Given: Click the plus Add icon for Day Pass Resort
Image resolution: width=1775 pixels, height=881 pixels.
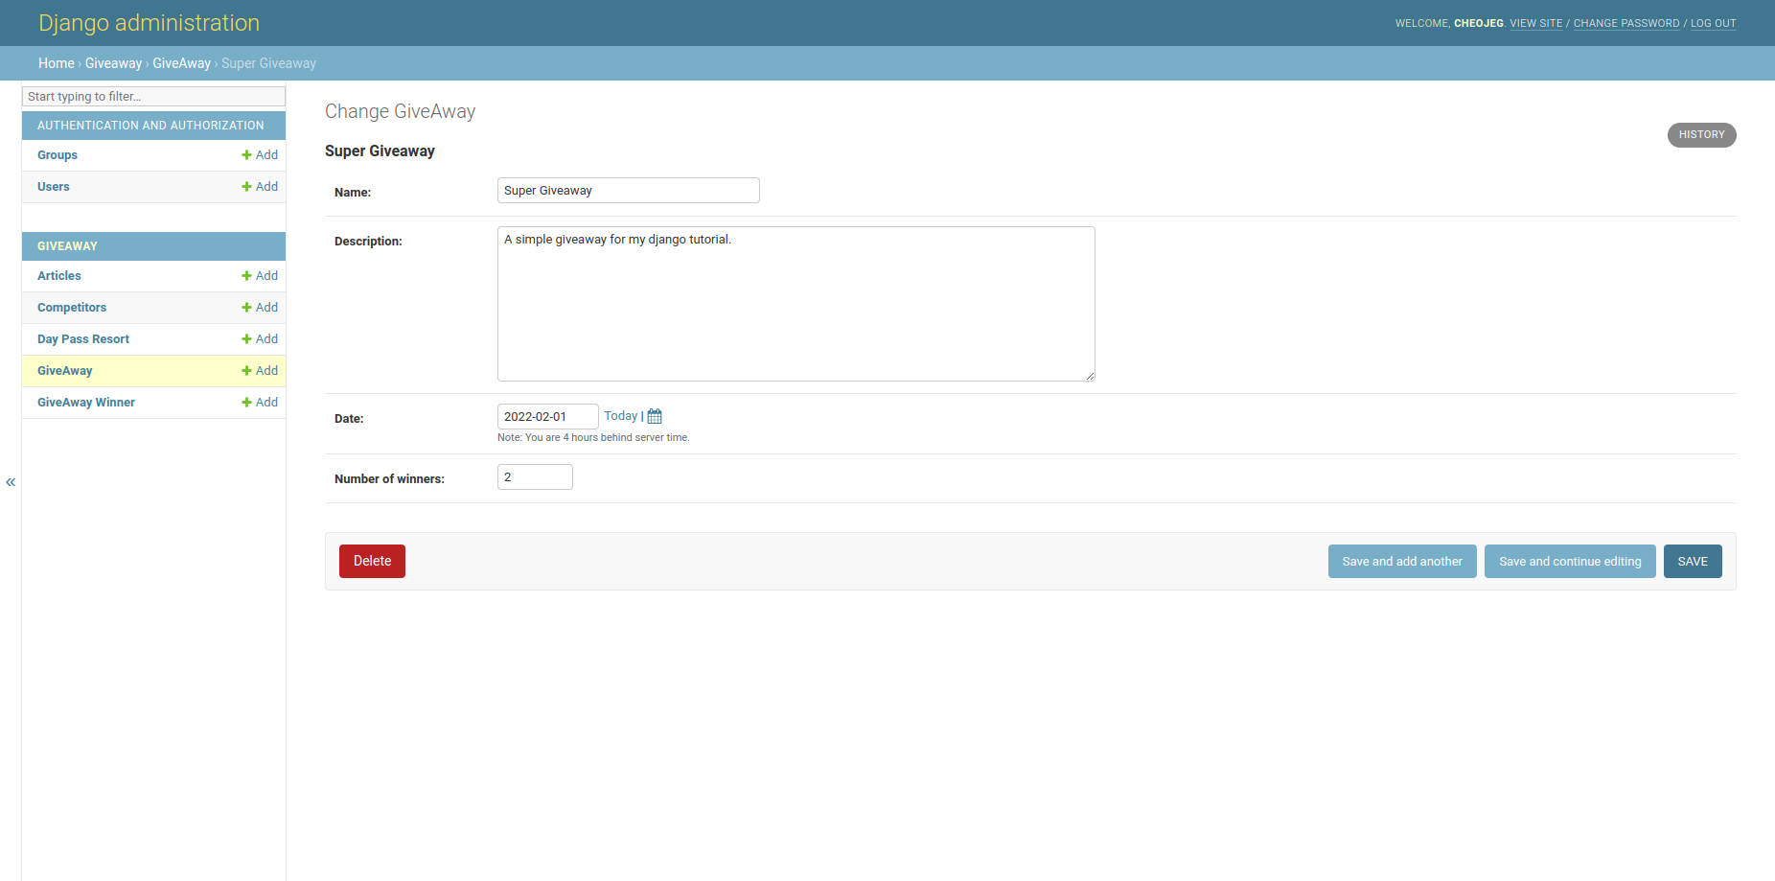Looking at the screenshot, I should point(247,339).
